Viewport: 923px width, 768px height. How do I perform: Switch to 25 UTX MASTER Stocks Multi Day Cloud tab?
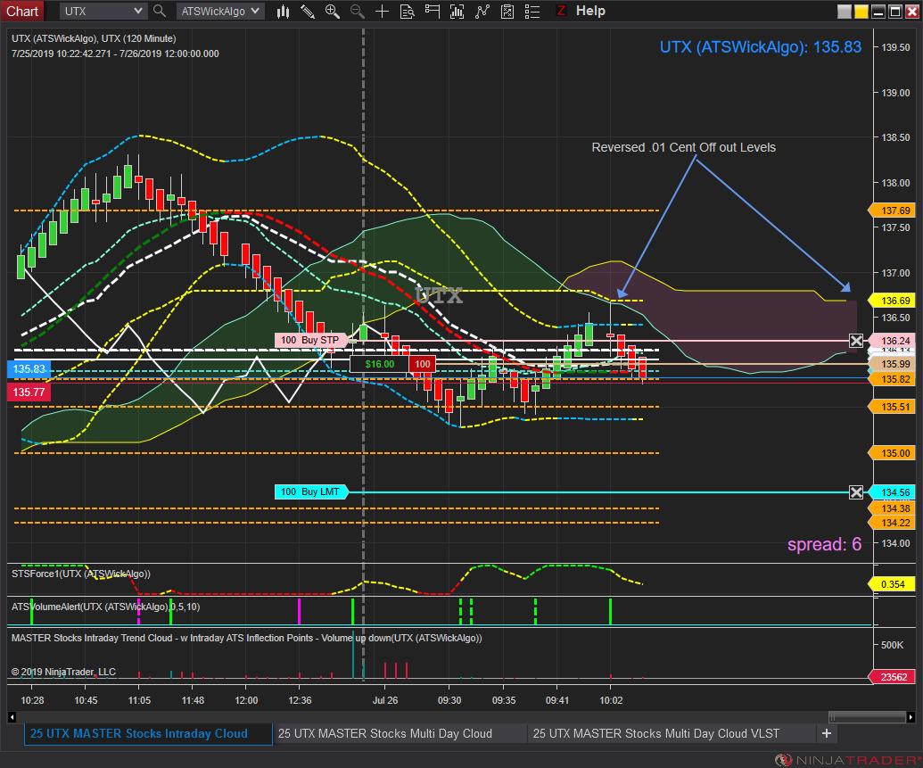point(385,733)
